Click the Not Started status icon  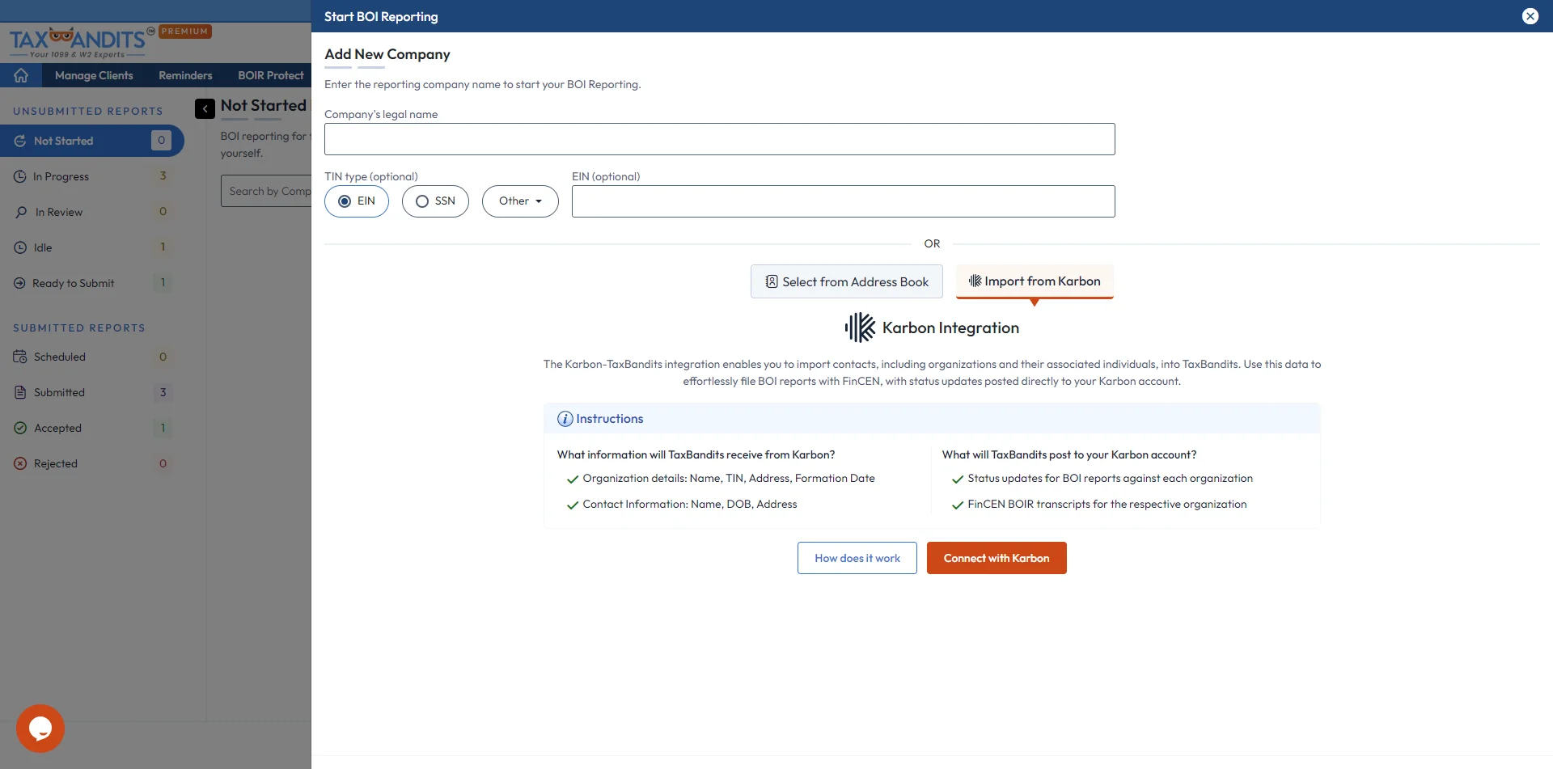[x=20, y=141]
